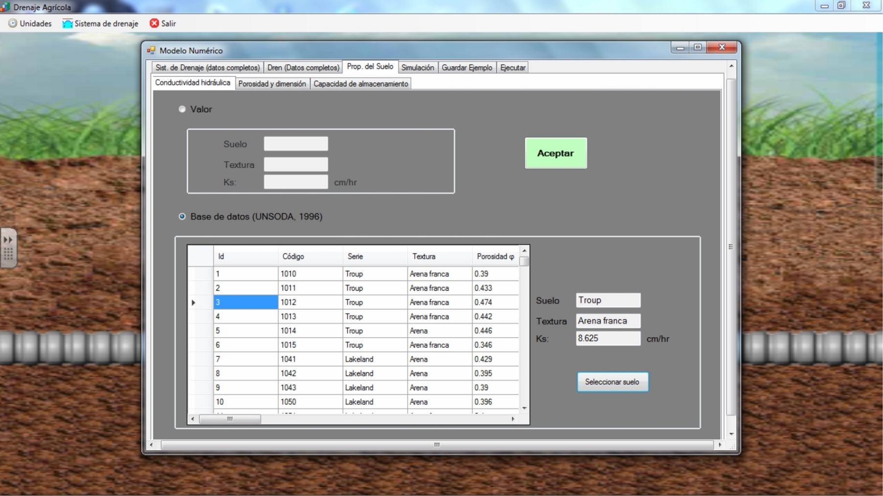The height and width of the screenshot is (496, 883).
Task: Click the red Salir exit icon
Action: [154, 23]
